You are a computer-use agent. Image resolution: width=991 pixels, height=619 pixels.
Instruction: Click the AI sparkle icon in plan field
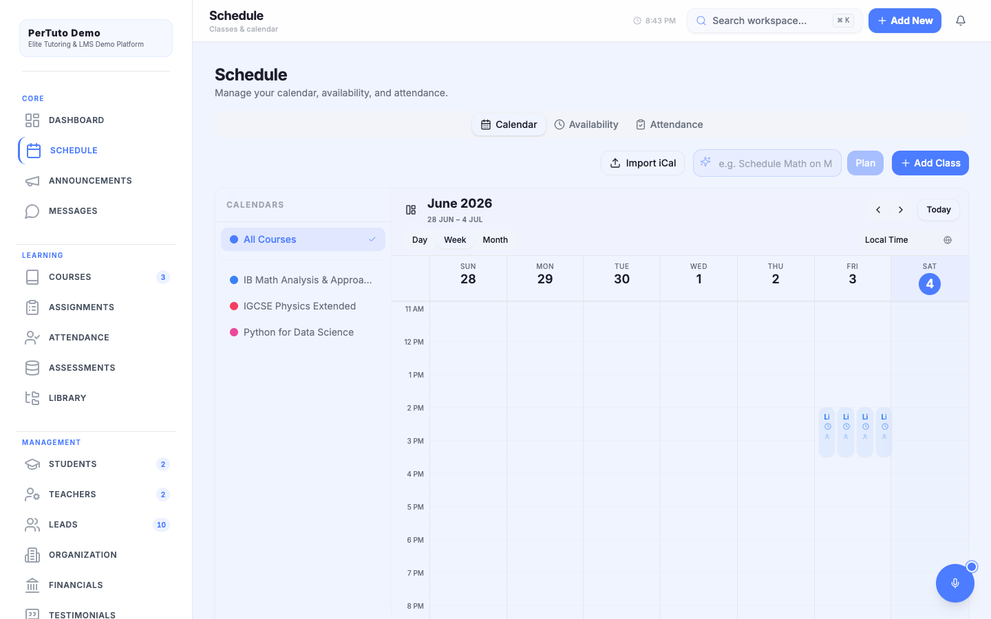pyautogui.click(x=705, y=162)
